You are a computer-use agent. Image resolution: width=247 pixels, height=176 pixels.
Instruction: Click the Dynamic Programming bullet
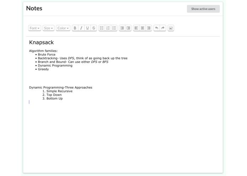click(55, 66)
